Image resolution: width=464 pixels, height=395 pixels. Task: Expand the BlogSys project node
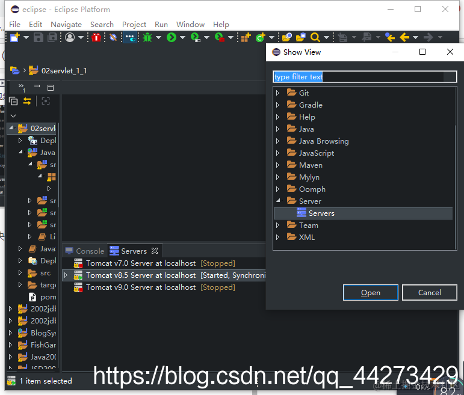10,333
